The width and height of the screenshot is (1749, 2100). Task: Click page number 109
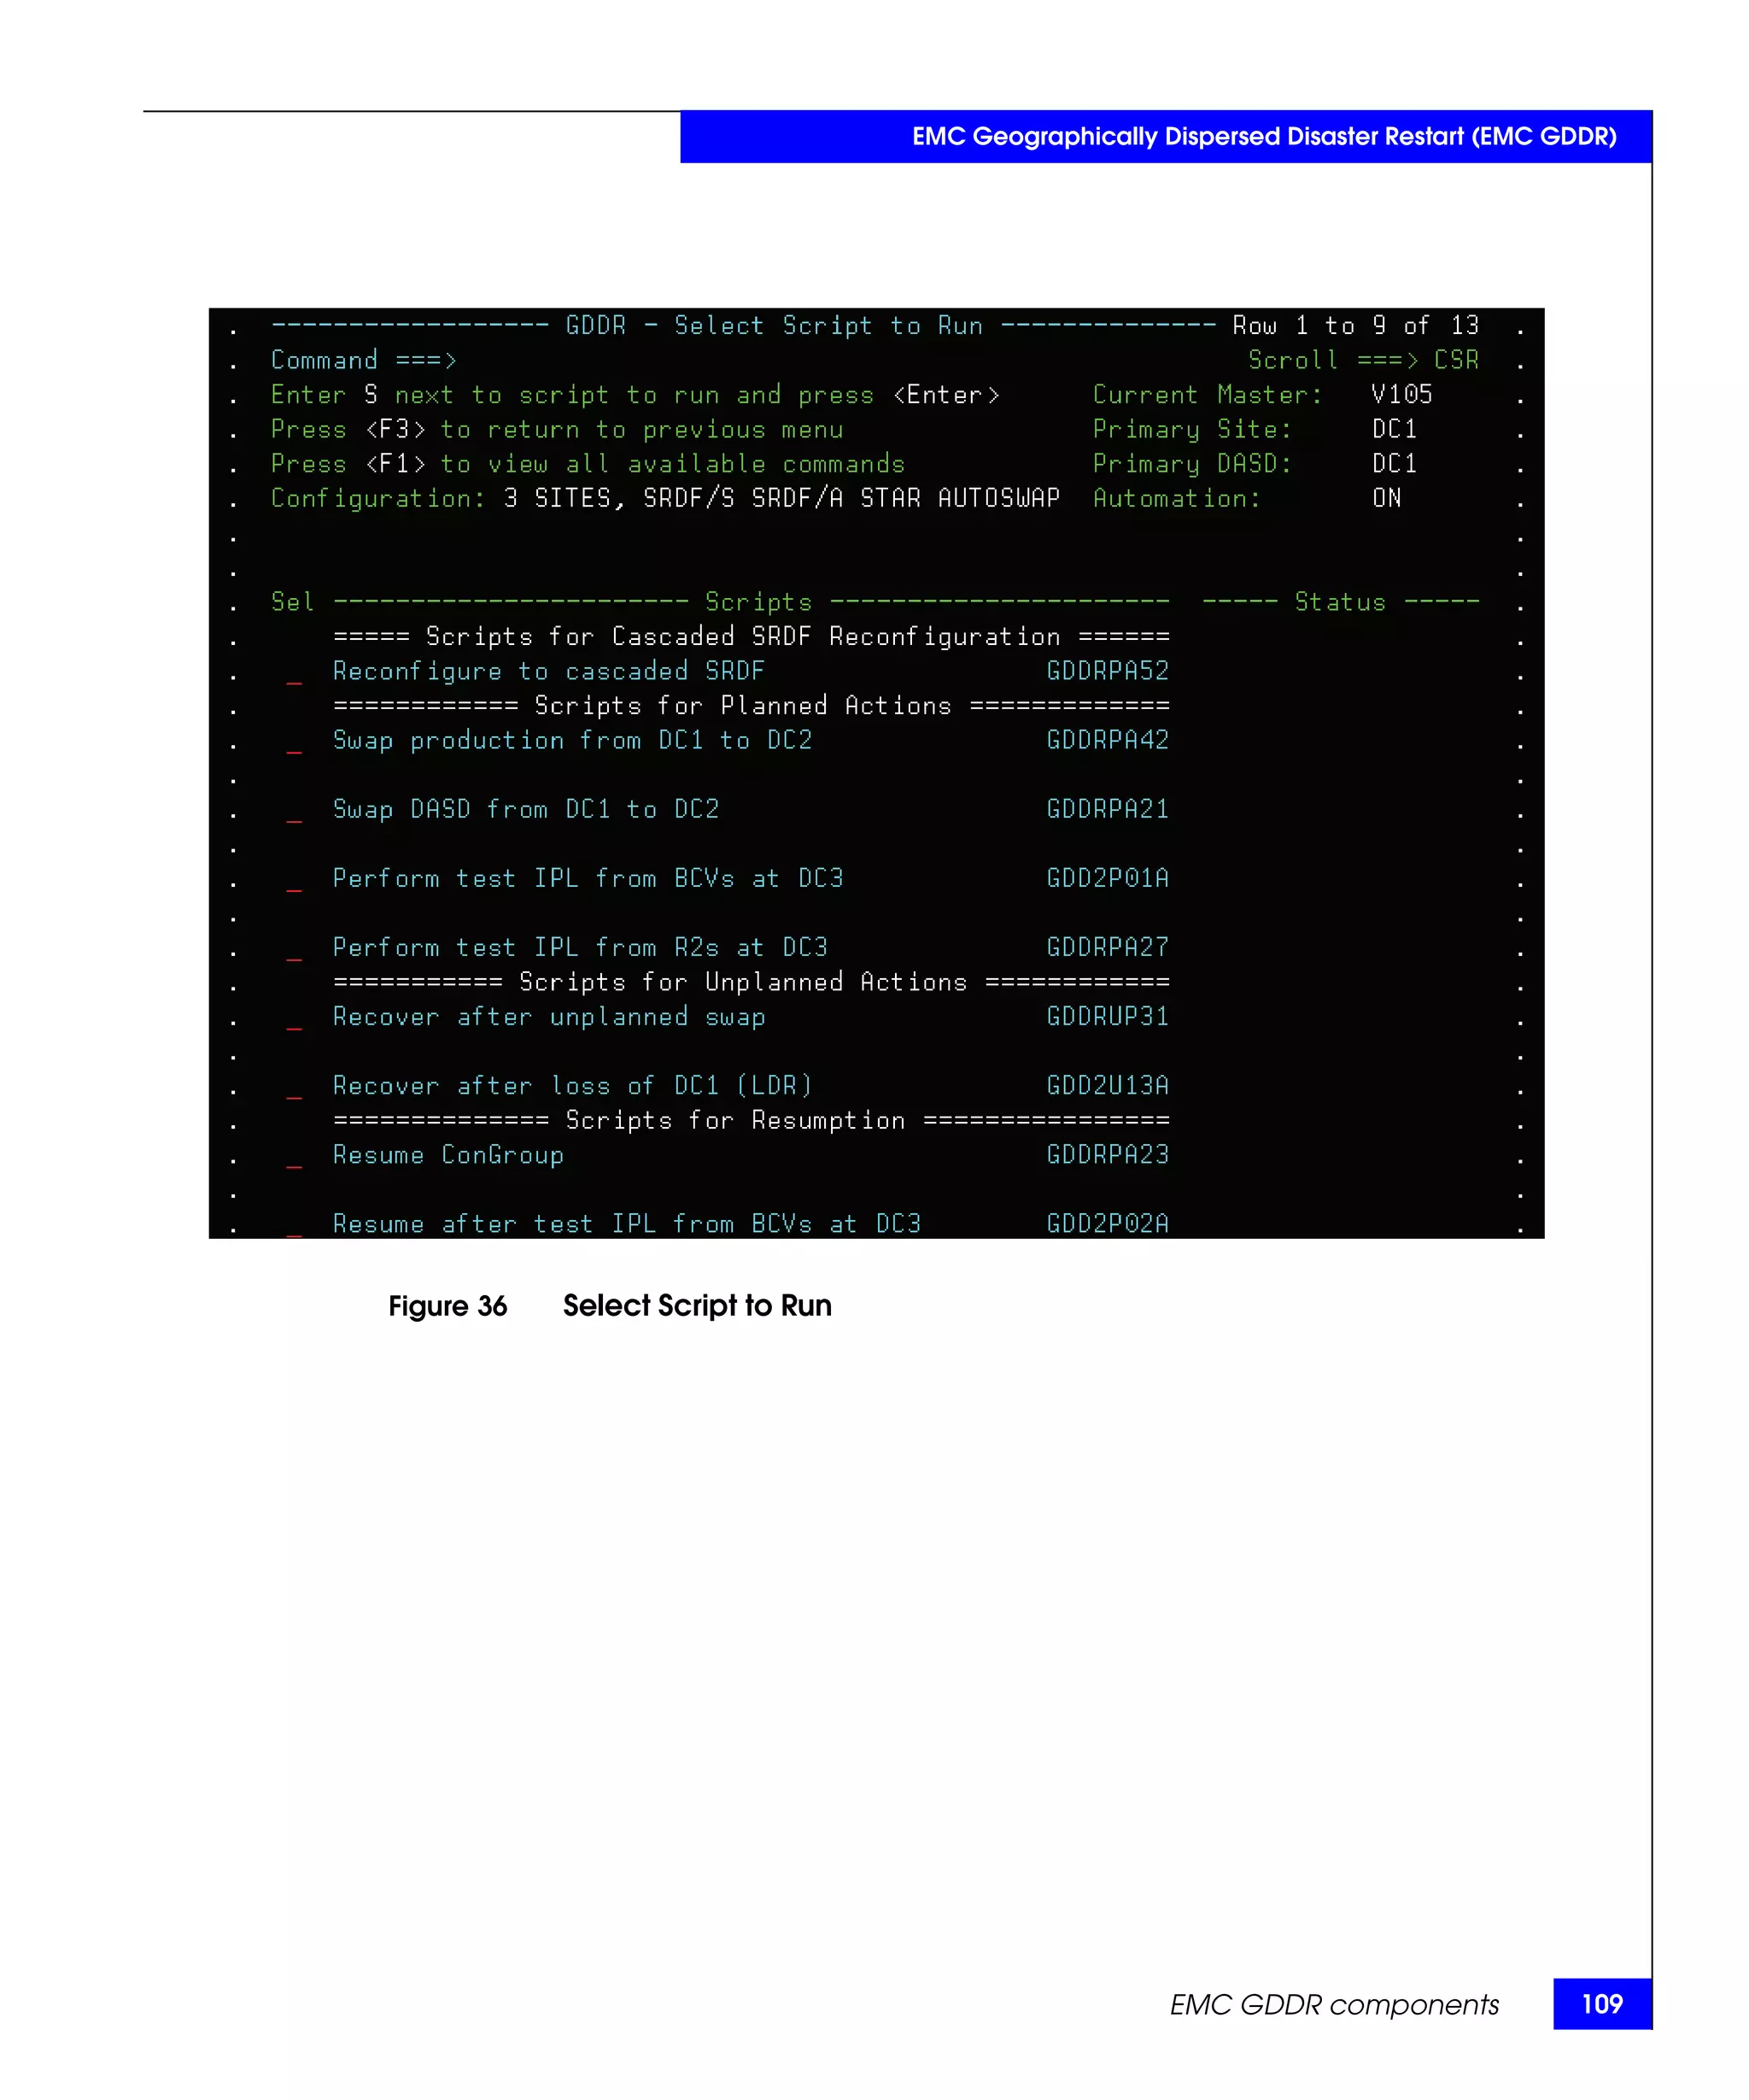1602,2004
